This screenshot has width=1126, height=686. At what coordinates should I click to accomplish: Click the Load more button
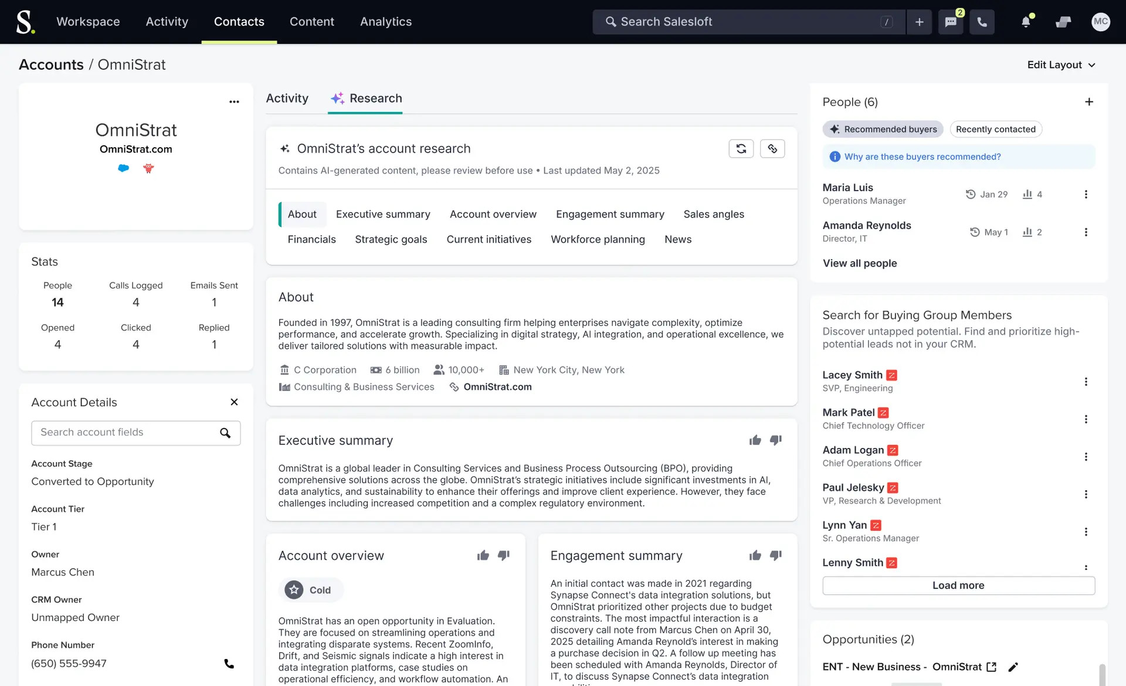(958, 585)
